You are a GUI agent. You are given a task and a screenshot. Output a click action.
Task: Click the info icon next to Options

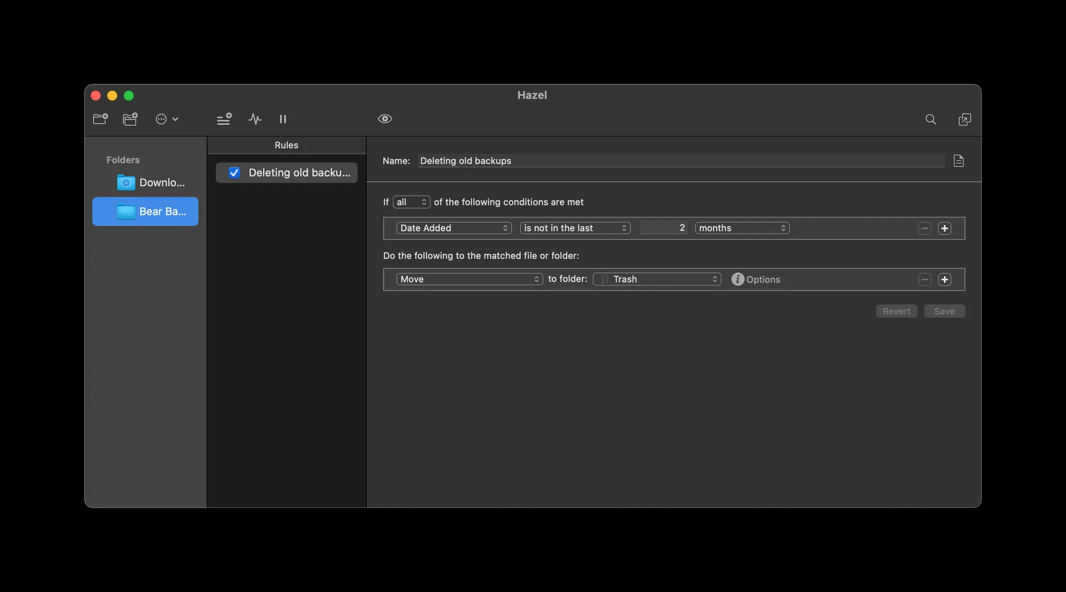coord(738,279)
